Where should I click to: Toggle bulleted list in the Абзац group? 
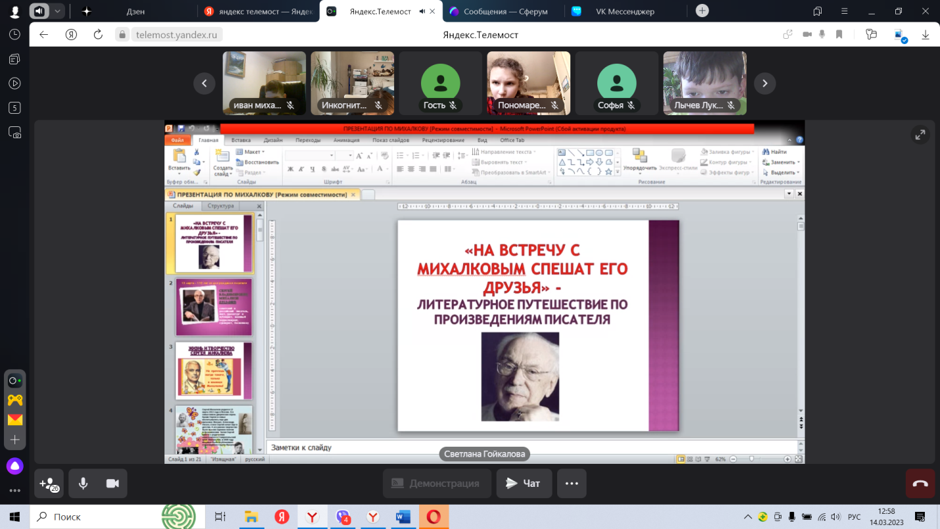pyautogui.click(x=402, y=155)
